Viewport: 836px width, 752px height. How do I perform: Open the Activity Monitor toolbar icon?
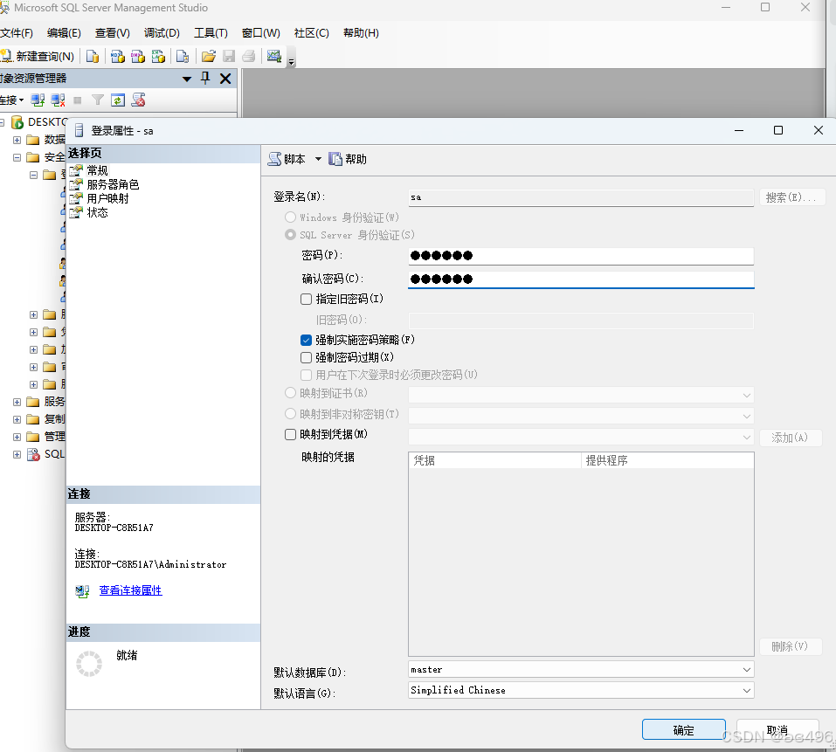coord(274,56)
